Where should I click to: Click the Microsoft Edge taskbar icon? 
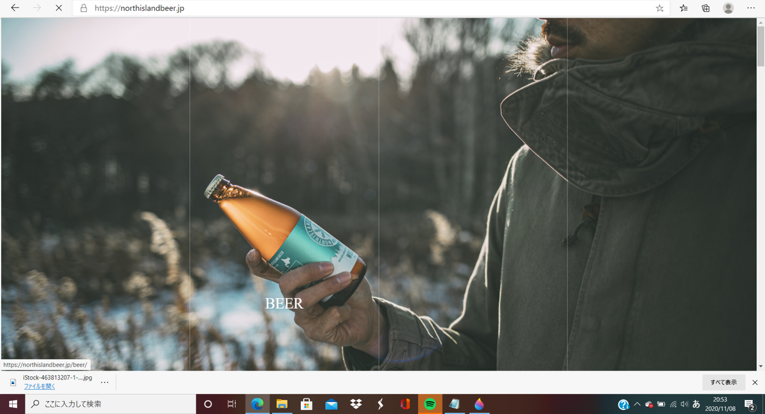click(258, 404)
